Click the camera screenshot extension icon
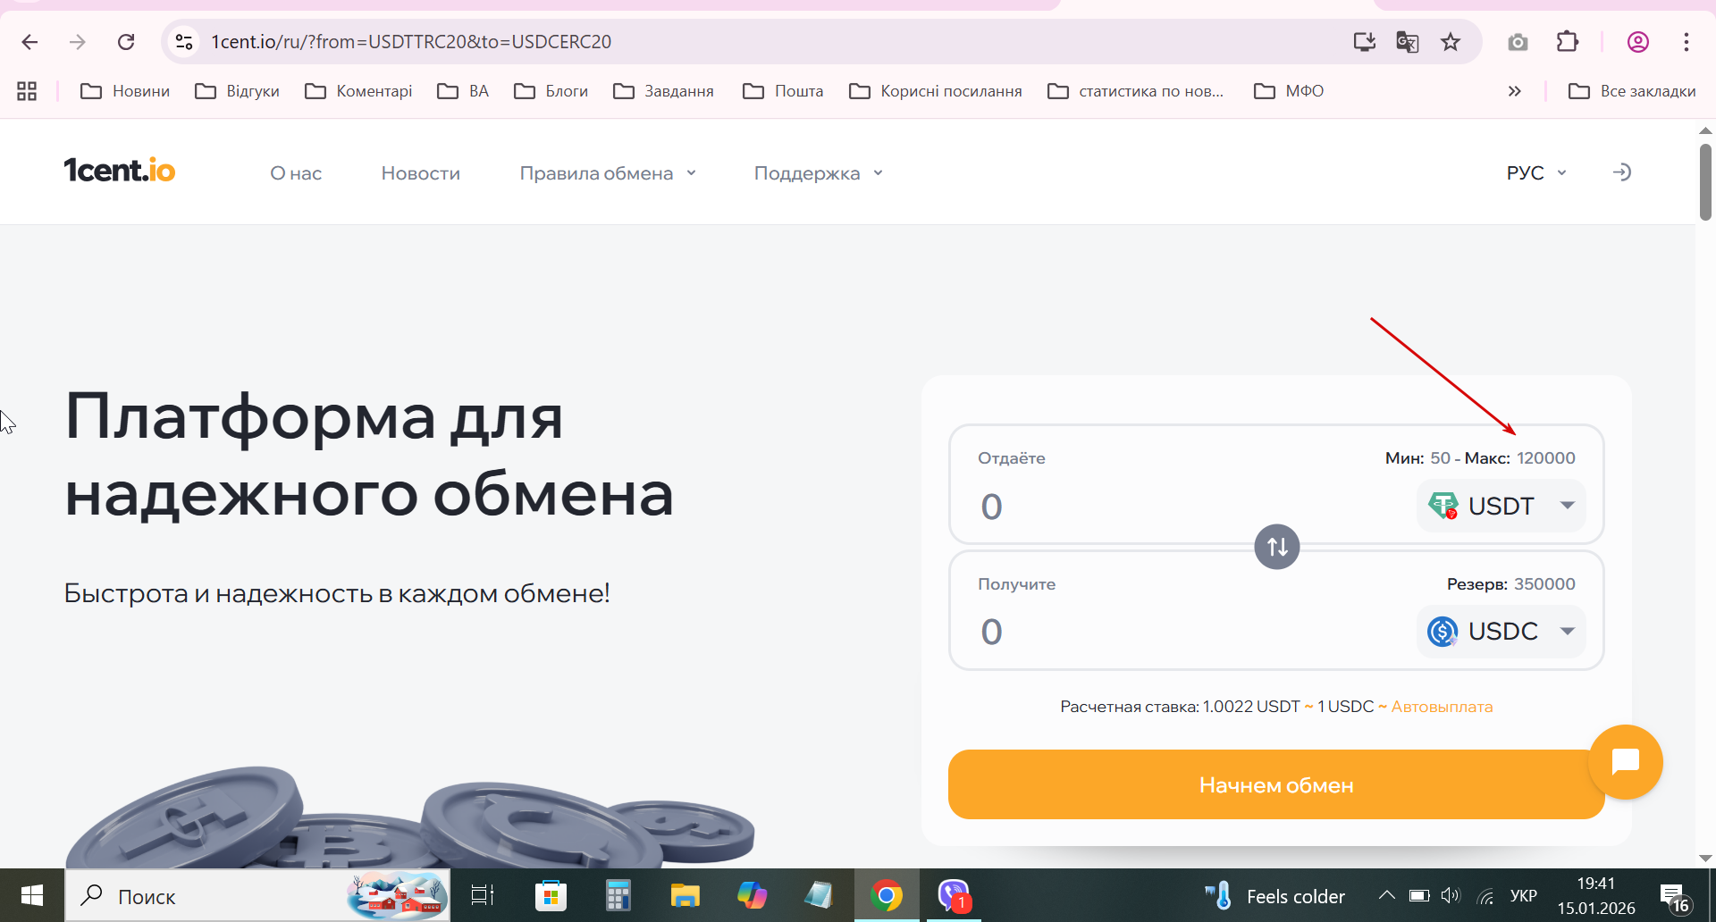Viewport: 1716px width, 922px height. tap(1518, 42)
